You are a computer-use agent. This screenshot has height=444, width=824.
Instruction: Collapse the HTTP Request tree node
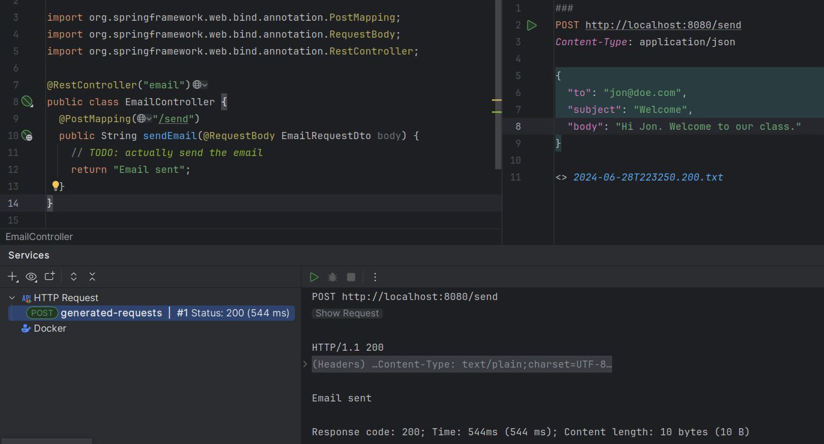[11, 297]
